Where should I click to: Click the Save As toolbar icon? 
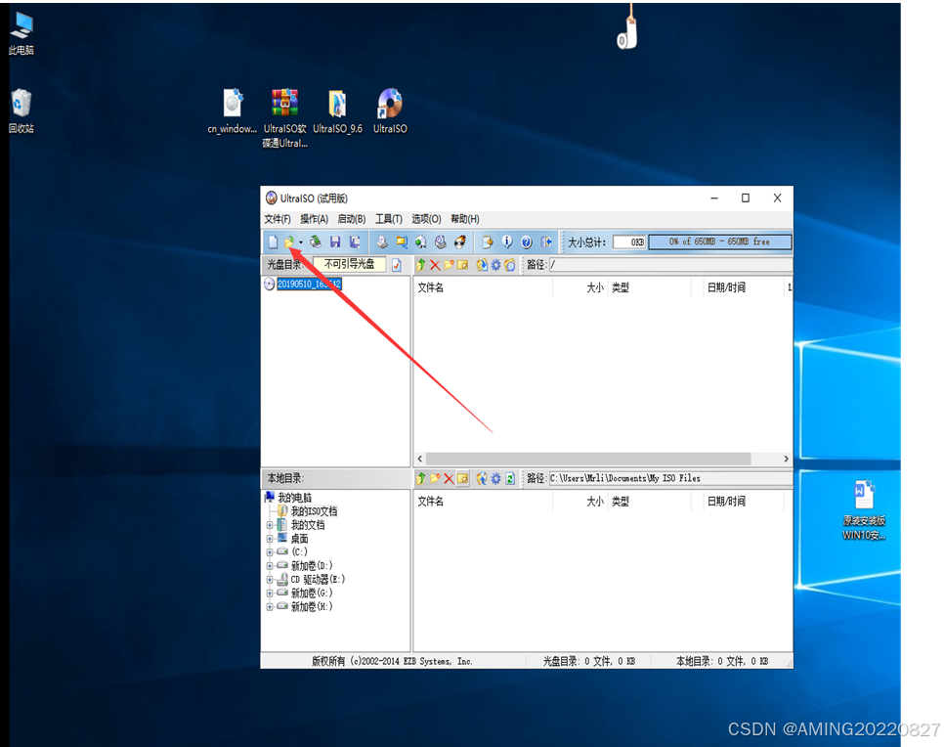point(355,242)
